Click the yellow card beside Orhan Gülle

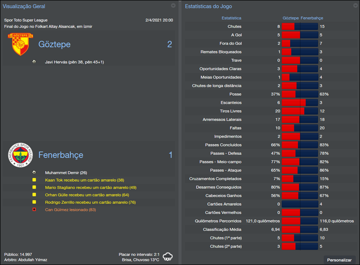tap(35, 194)
